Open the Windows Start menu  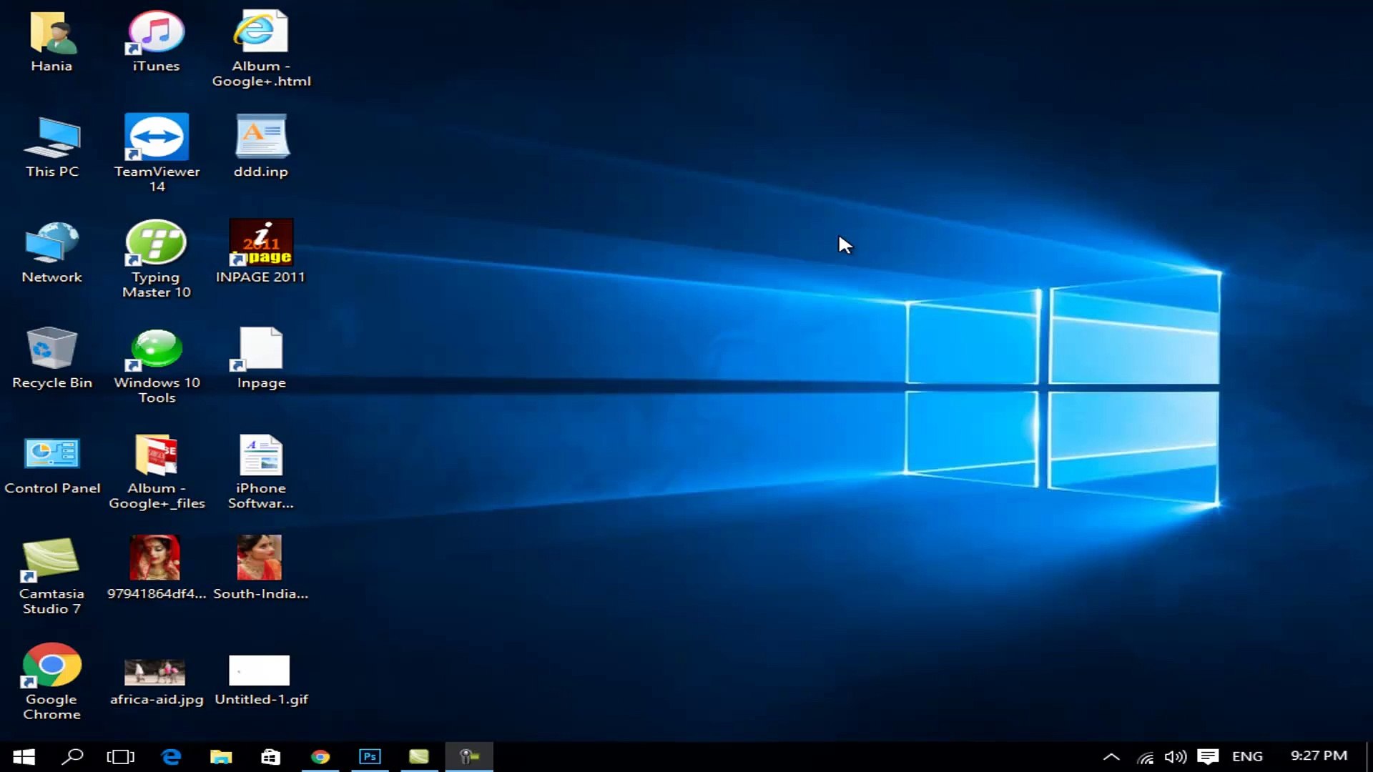[24, 756]
